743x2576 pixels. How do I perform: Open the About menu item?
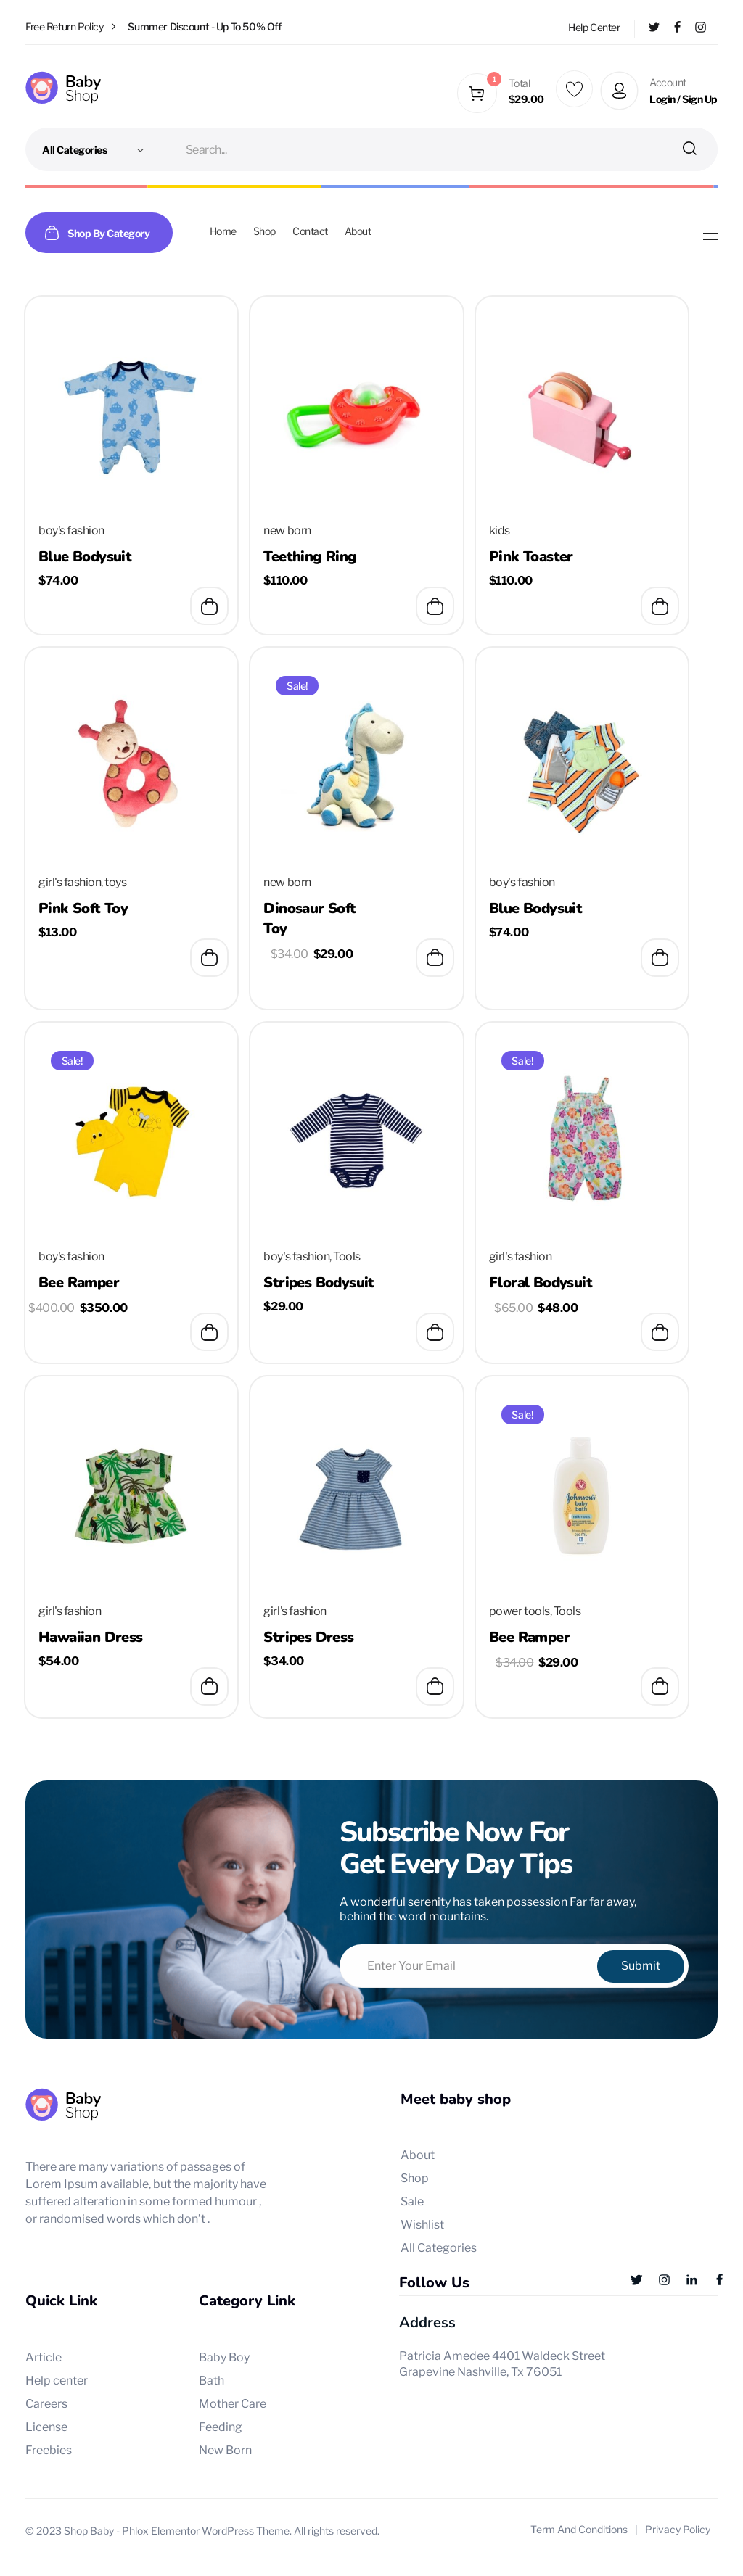358,232
